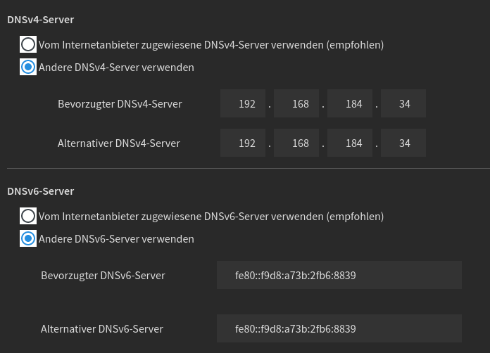This screenshot has height=353, width=490.
Task: Select the 'Andere DNSv4-Server verwenden' radio button
Action: click(x=28, y=67)
